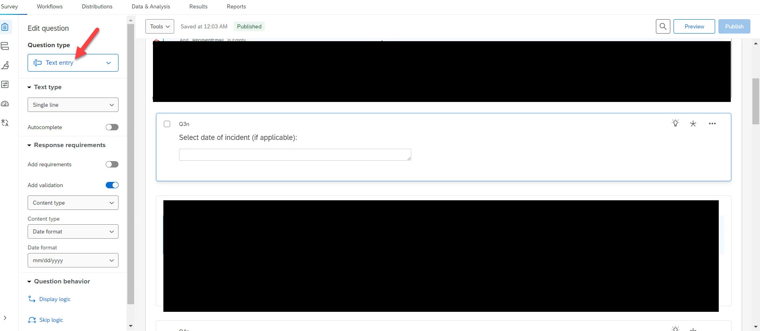Open the Survey builder sidebar icon
Screen dimensions: 760x331
click(x=5, y=27)
